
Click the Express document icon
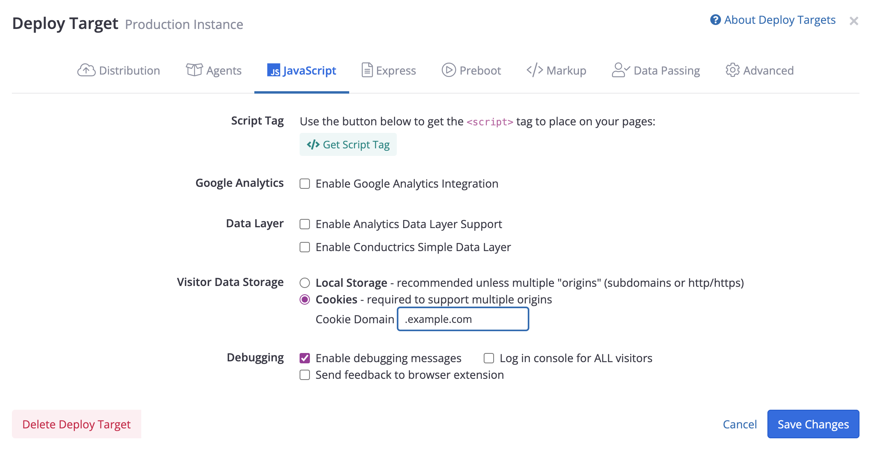367,70
